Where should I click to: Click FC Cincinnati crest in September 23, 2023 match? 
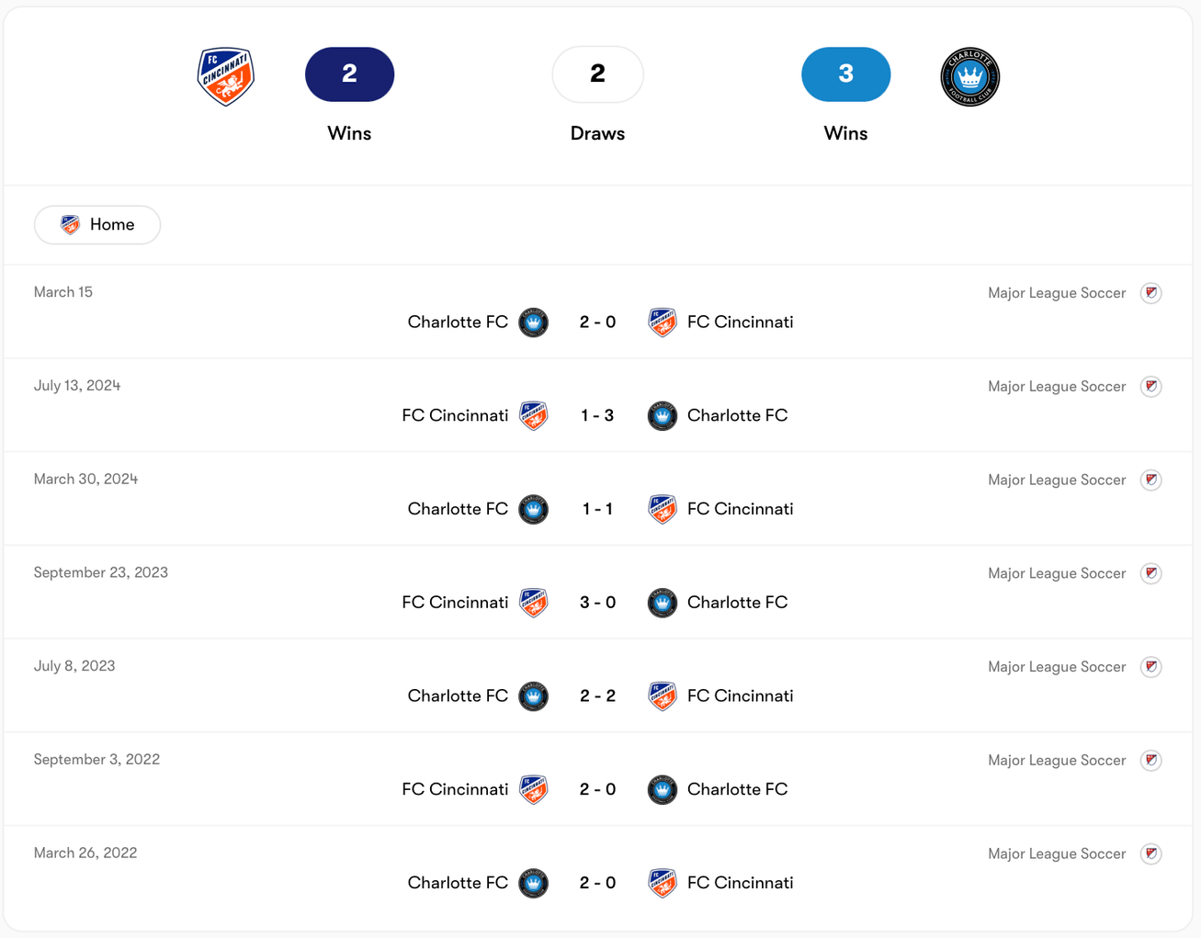533,603
